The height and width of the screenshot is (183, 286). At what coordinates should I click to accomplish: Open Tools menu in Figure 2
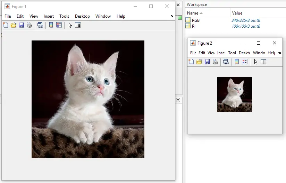click(x=232, y=53)
